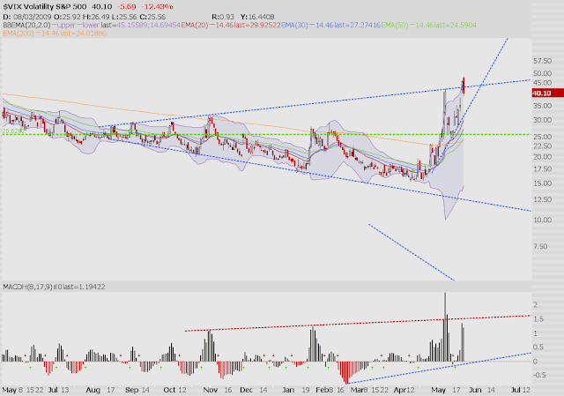Click the Sep label on the time axis
564x396 pixels.
pos(131,390)
